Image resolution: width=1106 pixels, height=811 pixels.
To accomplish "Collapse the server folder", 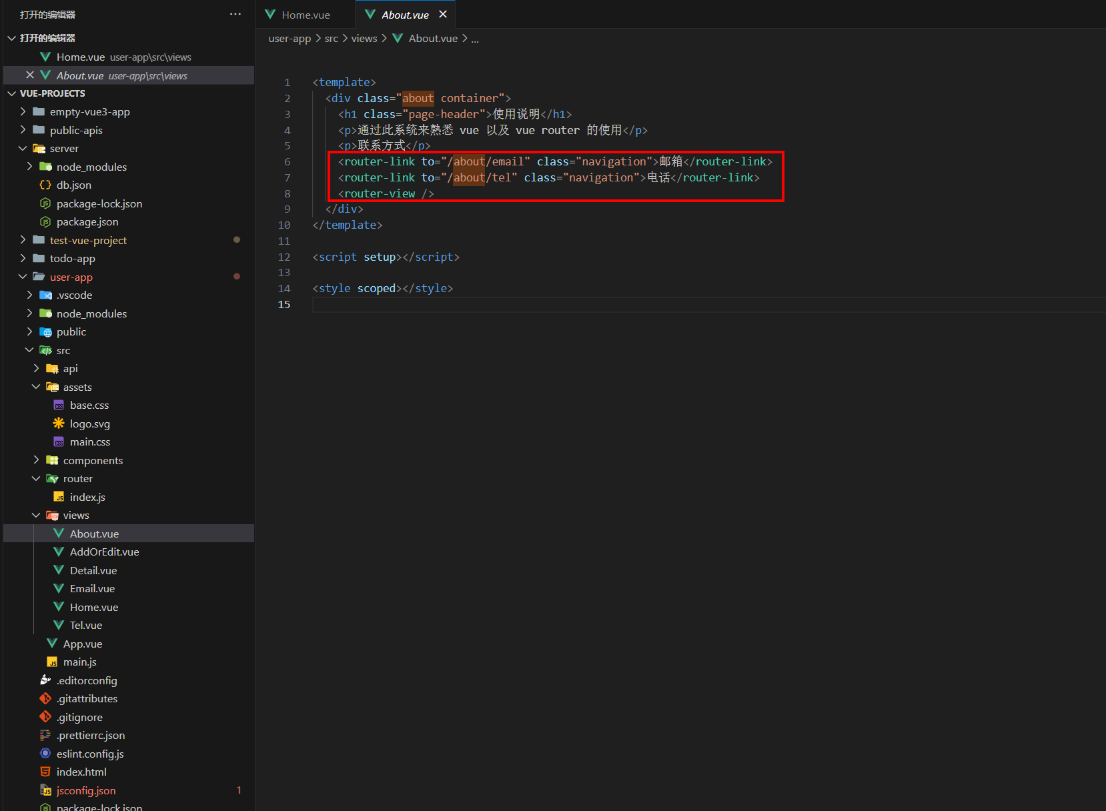I will (x=23, y=148).
